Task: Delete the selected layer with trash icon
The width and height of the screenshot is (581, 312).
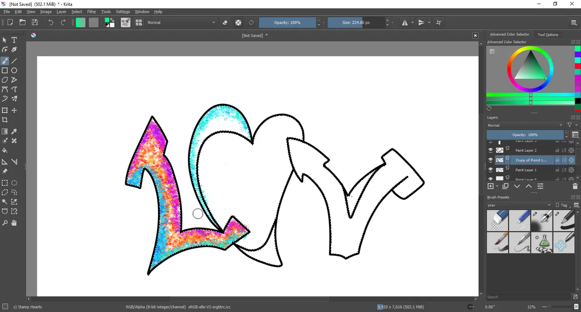Action: point(575,186)
